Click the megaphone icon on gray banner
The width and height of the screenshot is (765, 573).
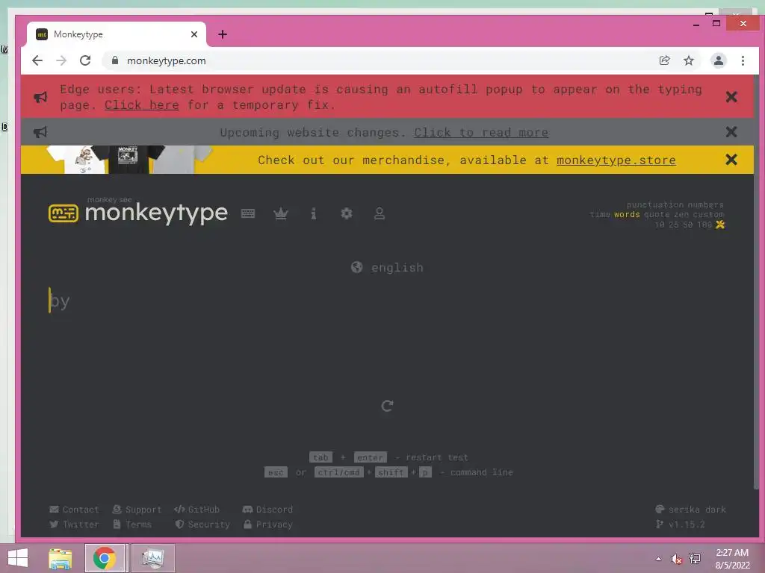click(x=40, y=132)
